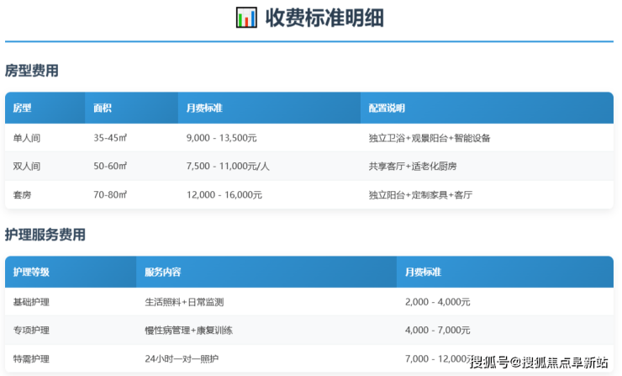Click 月费标准 header in nursing service table

pyautogui.click(x=423, y=273)
